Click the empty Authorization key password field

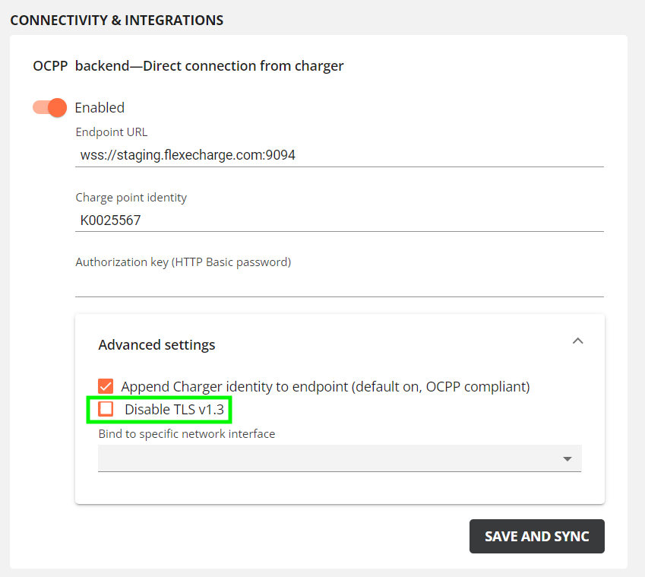click(x=340, y=285)
